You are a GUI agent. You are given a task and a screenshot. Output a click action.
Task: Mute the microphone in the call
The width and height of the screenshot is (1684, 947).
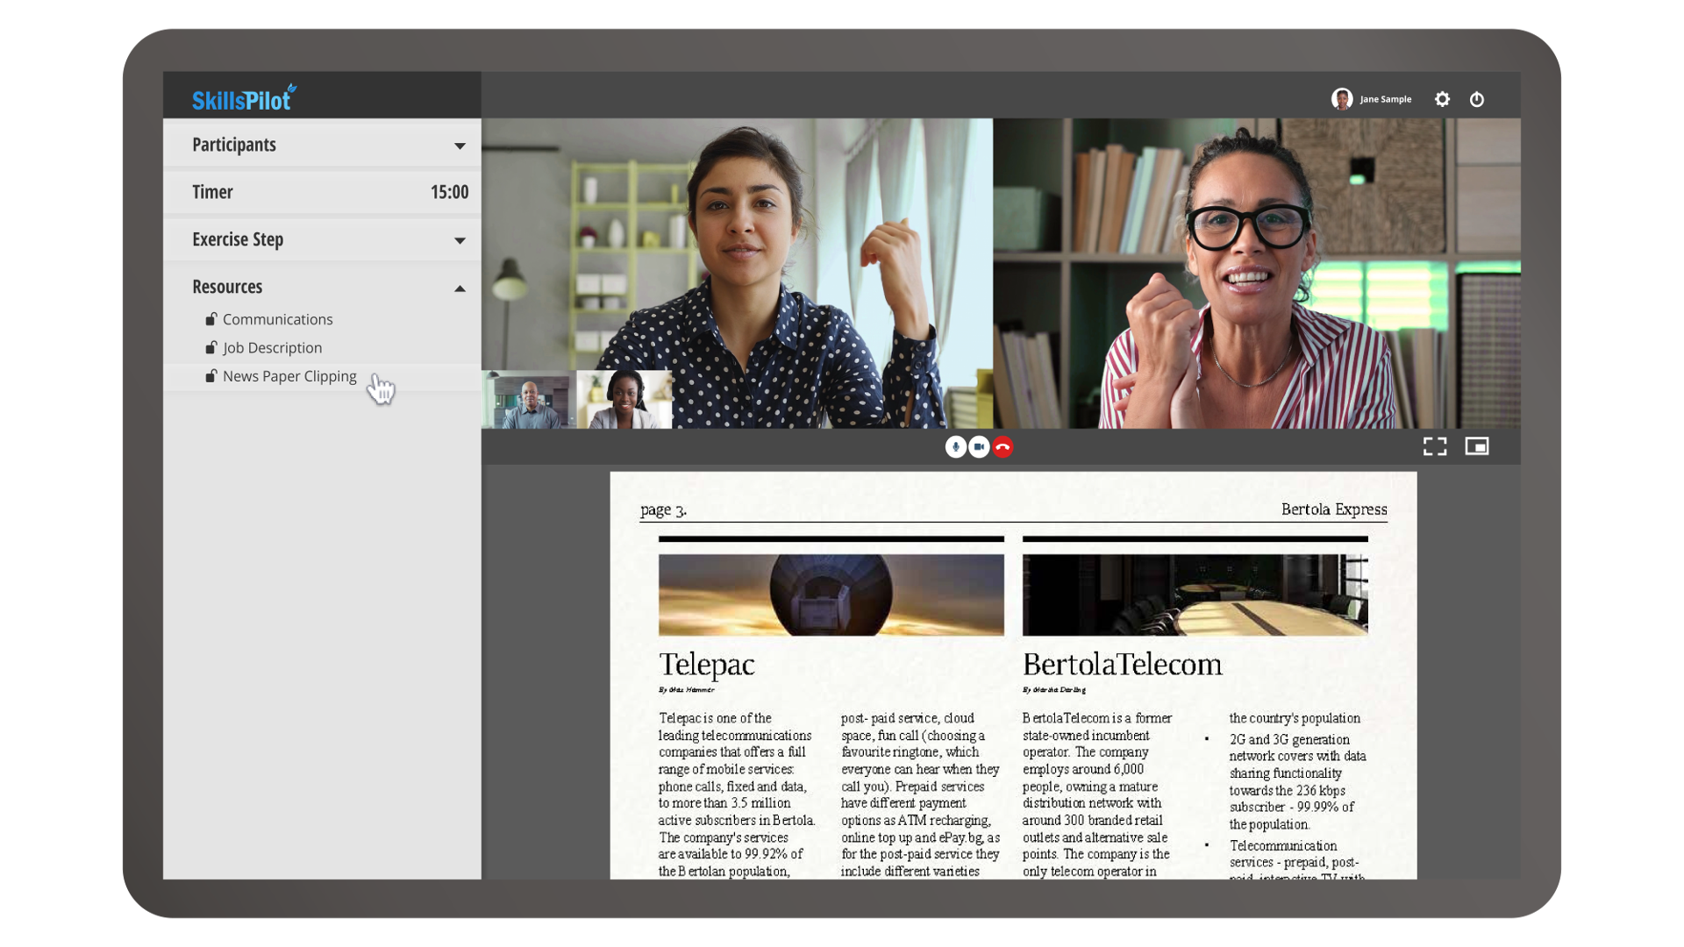point(955,447)
